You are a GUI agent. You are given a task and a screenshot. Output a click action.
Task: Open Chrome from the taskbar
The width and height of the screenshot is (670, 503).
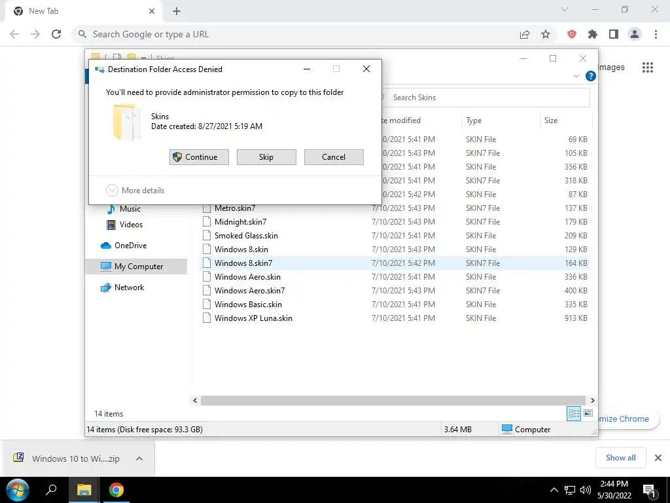[x=116, y=490]
